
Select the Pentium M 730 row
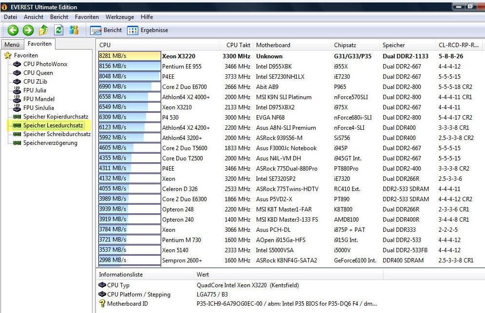pyautogui.click(x=291, y=240)
